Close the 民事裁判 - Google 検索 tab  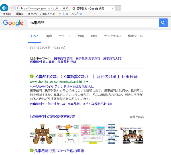[113, 8]
